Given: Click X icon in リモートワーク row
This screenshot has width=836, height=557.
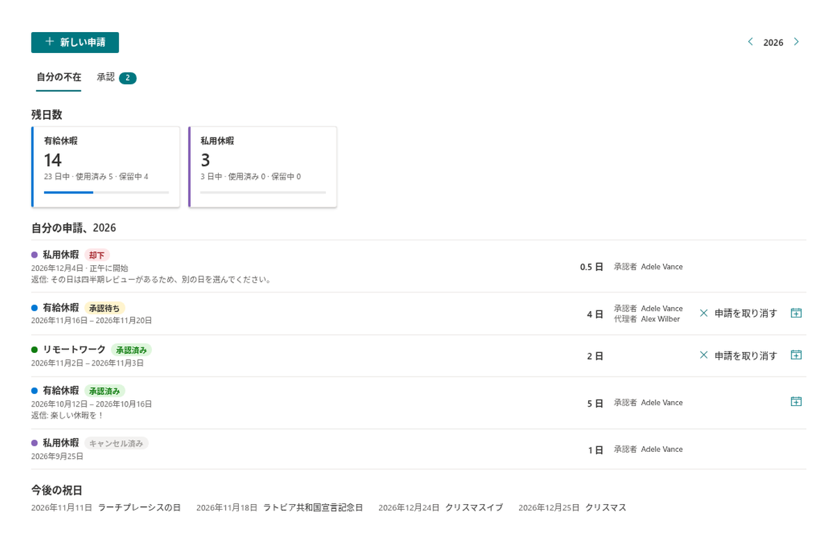Looking at the screenshot, I should (x=704, y=355).
